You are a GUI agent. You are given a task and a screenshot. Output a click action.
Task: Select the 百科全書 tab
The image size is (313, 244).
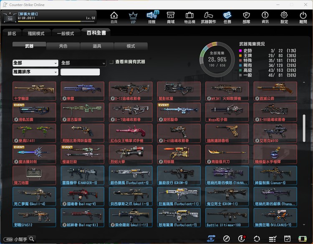click(96, 33)
